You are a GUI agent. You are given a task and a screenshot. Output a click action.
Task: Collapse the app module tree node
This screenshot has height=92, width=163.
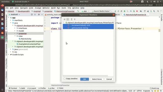coord(9,18)
